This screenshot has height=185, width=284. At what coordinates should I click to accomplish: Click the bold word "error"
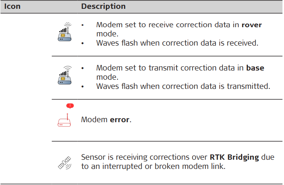click(119, 120)
